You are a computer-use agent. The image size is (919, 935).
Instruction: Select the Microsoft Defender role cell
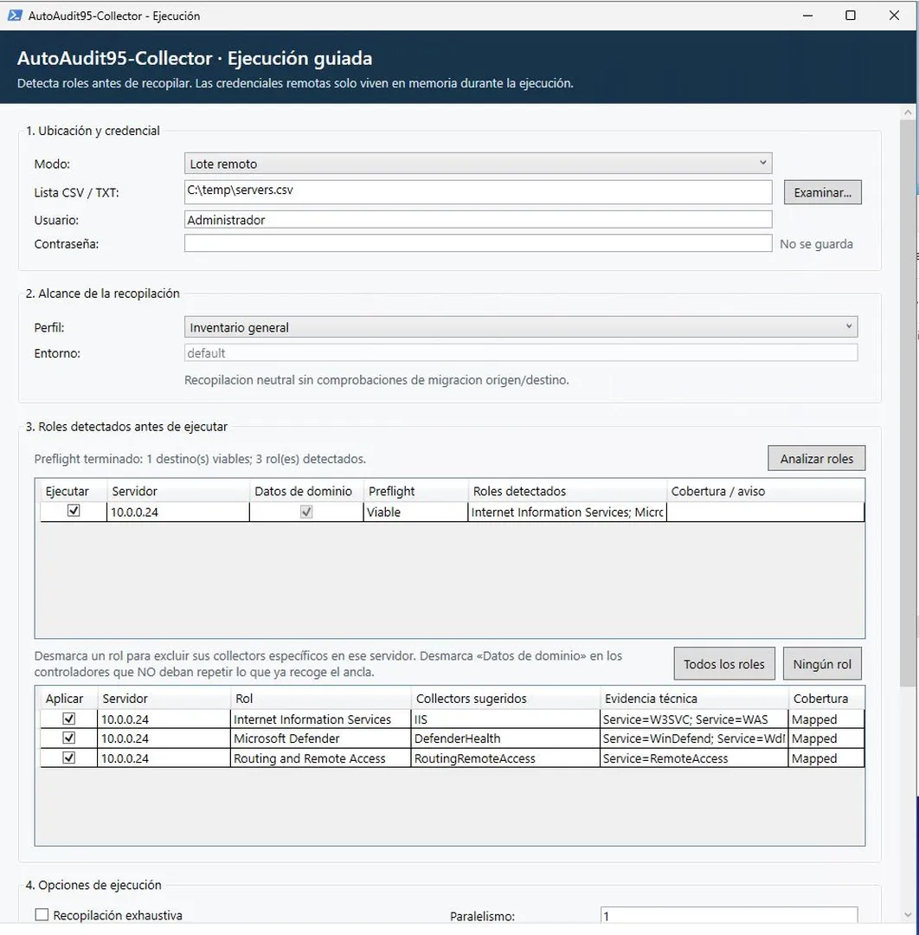(321, 738)
